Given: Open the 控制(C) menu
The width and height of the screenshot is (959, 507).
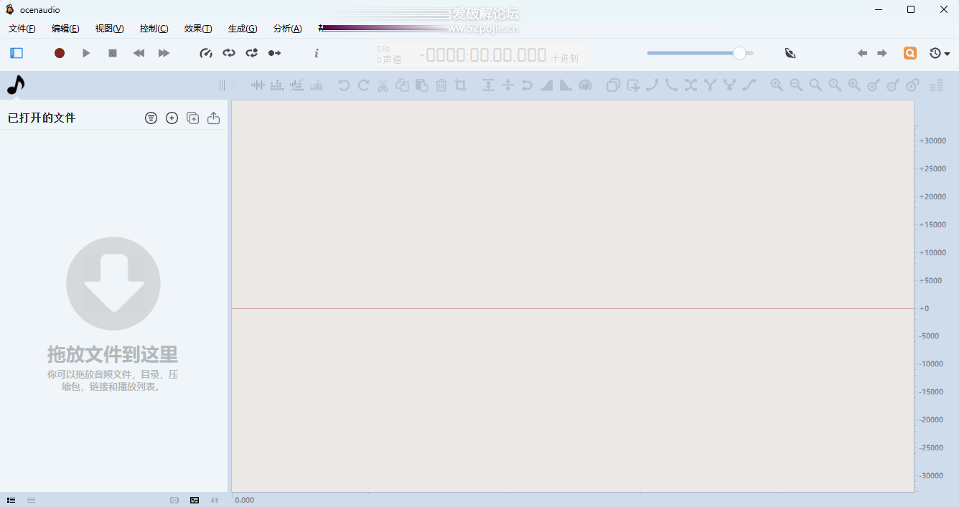Looking at the screenshot, I should [154, 29].
